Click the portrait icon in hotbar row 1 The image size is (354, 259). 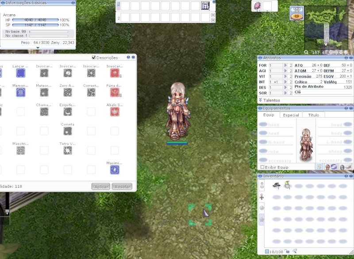pyautogui.click(x=205, y=6)
